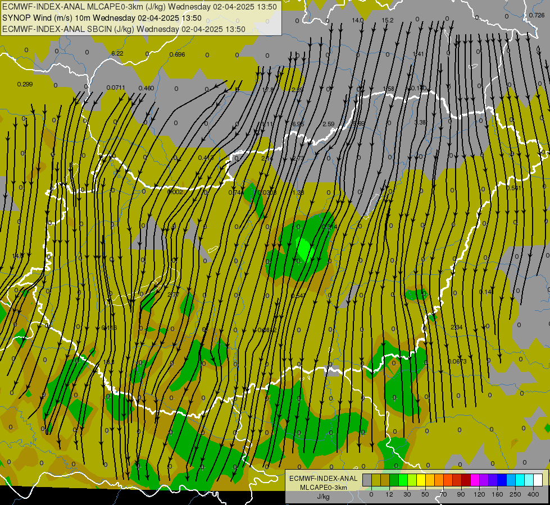Click the J/kg unit label in legend
This screenshot has width=550, height=505.
324,497
